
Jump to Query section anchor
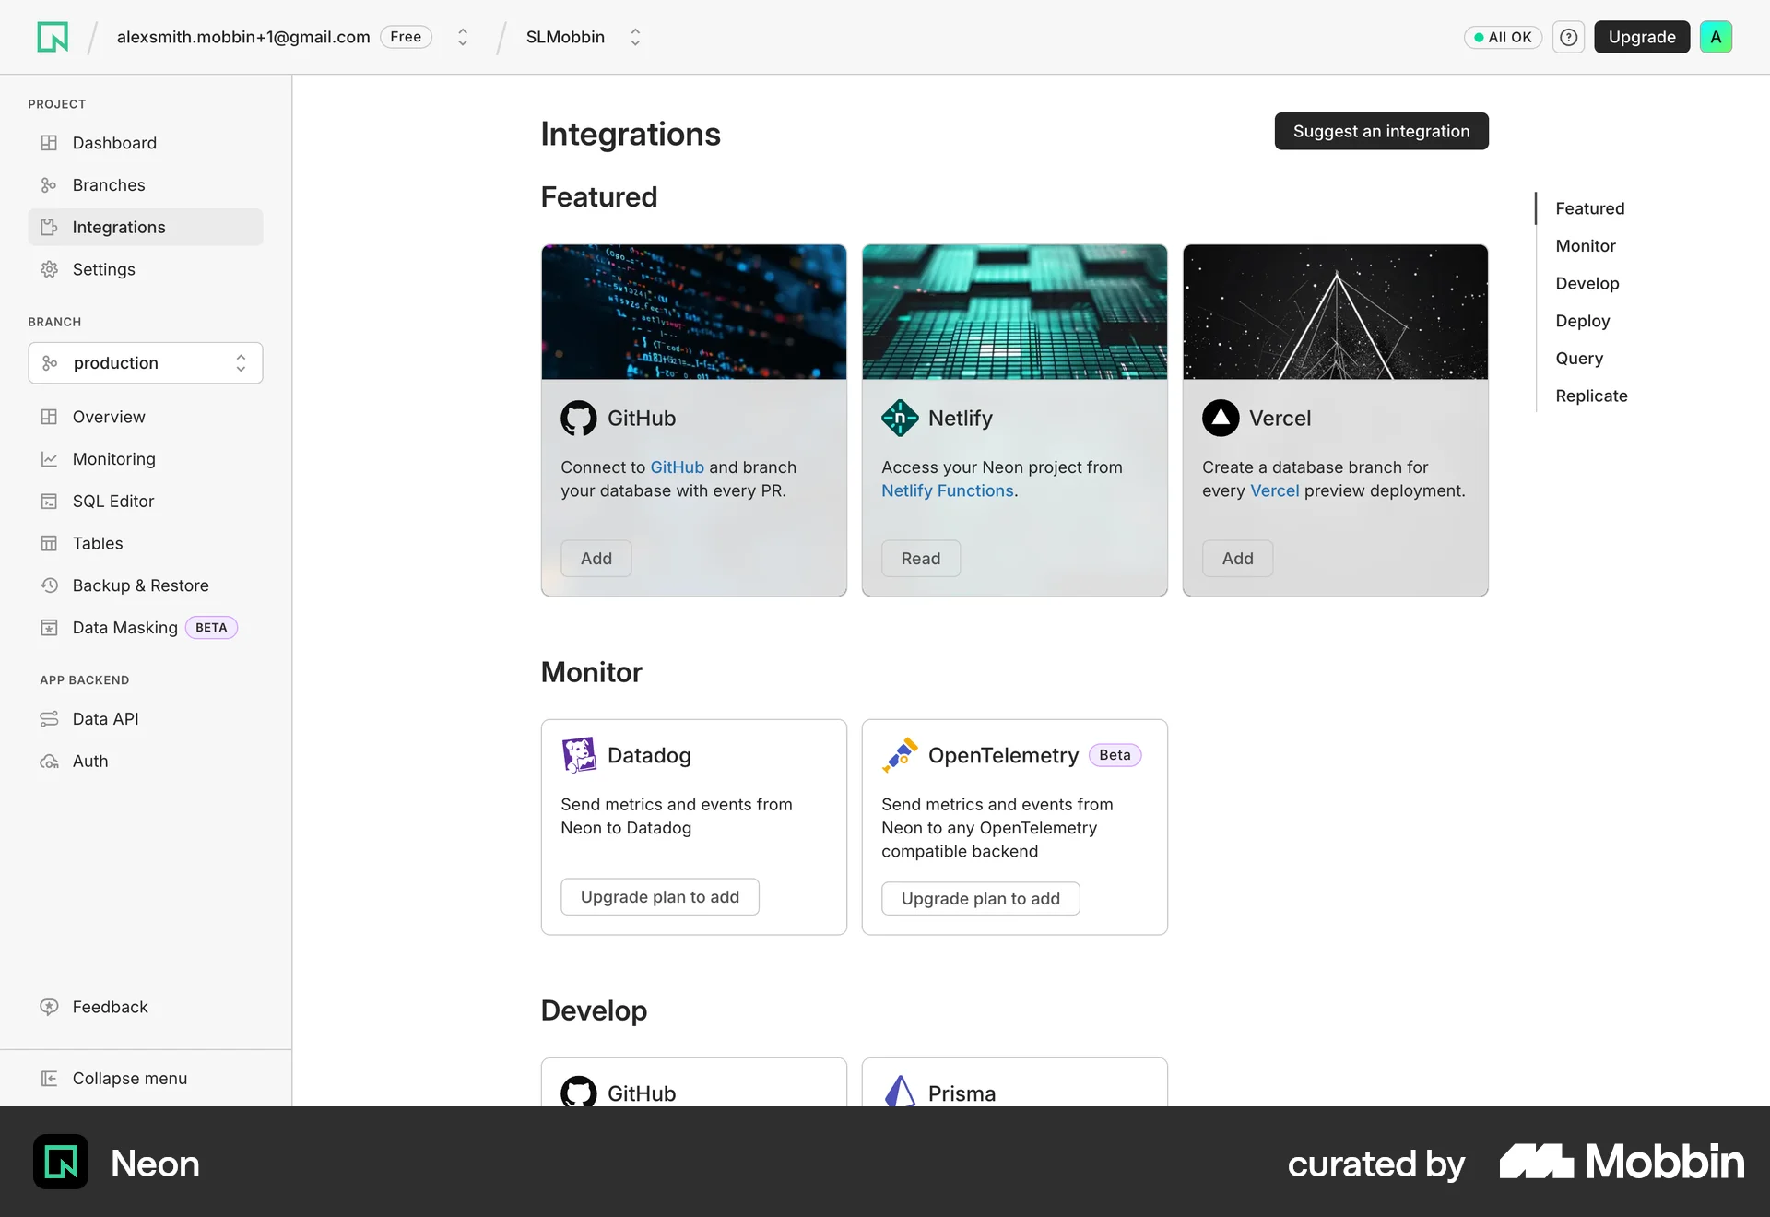[x=1579, y=359]
